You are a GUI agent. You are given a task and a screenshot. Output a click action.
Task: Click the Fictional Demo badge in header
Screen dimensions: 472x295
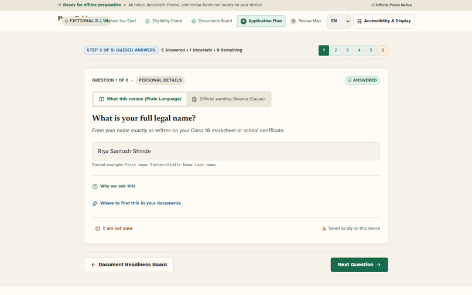coord(86,21)
